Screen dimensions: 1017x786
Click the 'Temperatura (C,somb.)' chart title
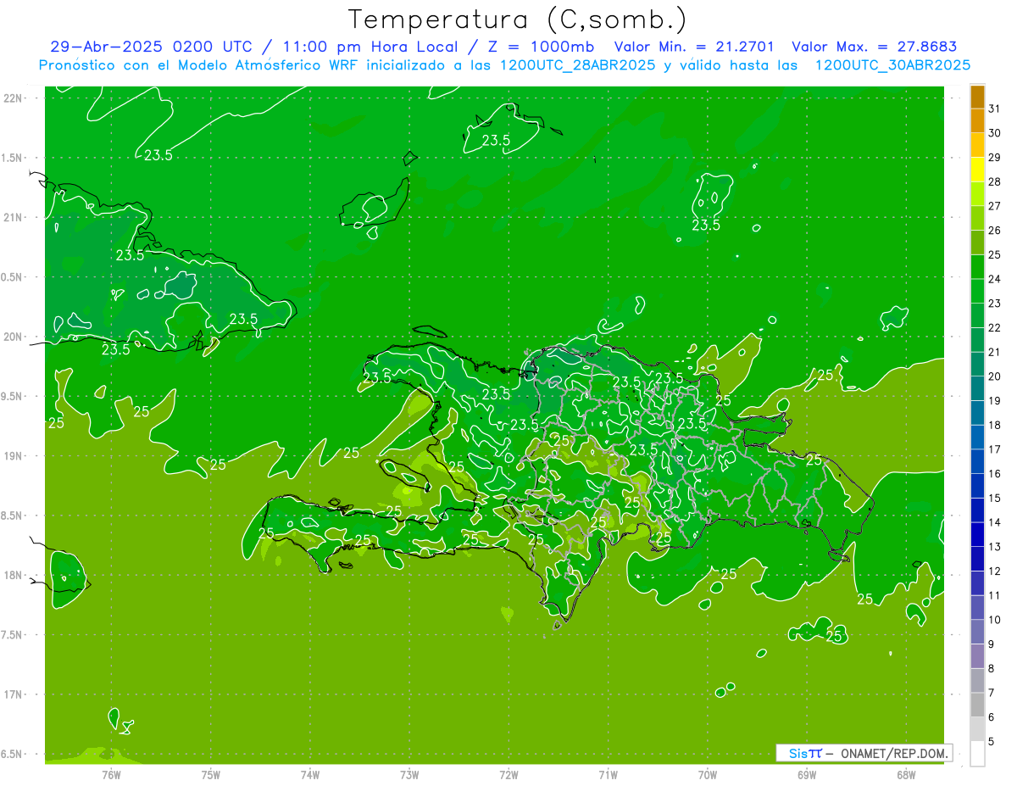(518, 20)
